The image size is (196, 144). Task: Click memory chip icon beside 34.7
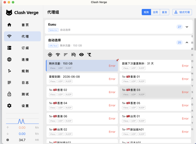click(x=8, y=140)
